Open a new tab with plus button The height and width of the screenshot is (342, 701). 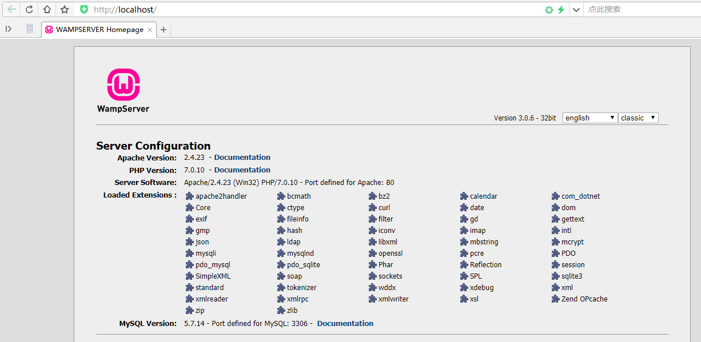164,30
